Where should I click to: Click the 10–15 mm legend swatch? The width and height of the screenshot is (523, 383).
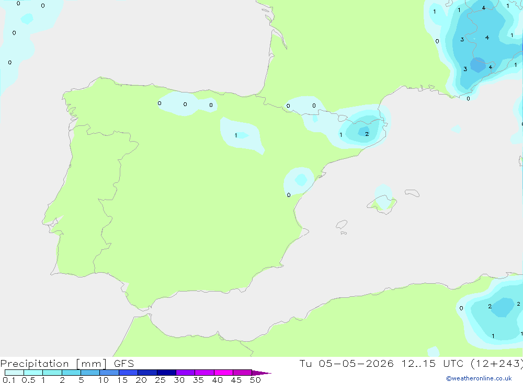109,373
